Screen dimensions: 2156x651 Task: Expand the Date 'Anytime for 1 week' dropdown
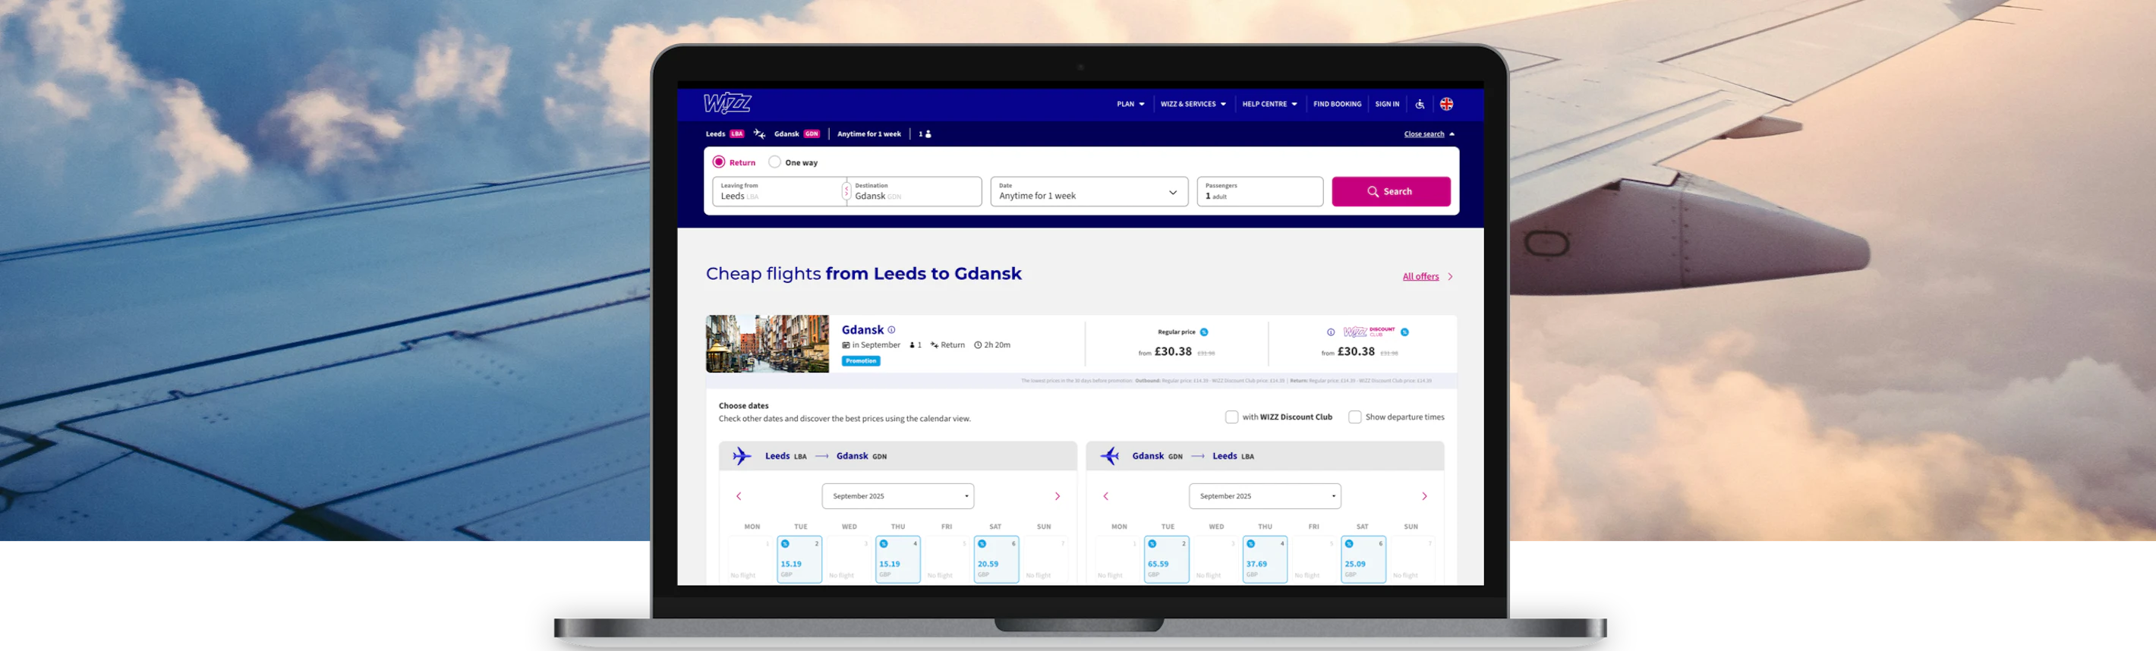1089,192
